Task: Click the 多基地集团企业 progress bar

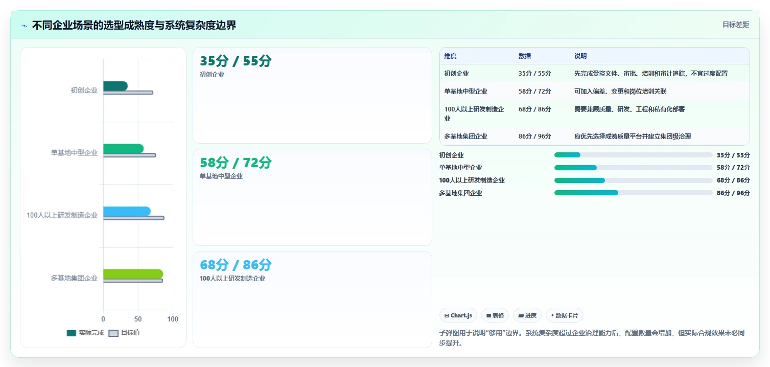Action: (x=633, y=193)
